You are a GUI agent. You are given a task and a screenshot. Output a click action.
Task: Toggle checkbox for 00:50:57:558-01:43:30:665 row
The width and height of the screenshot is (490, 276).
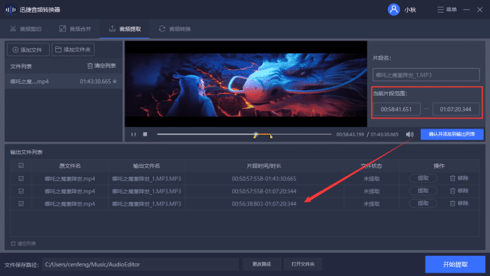pos(21,179)
